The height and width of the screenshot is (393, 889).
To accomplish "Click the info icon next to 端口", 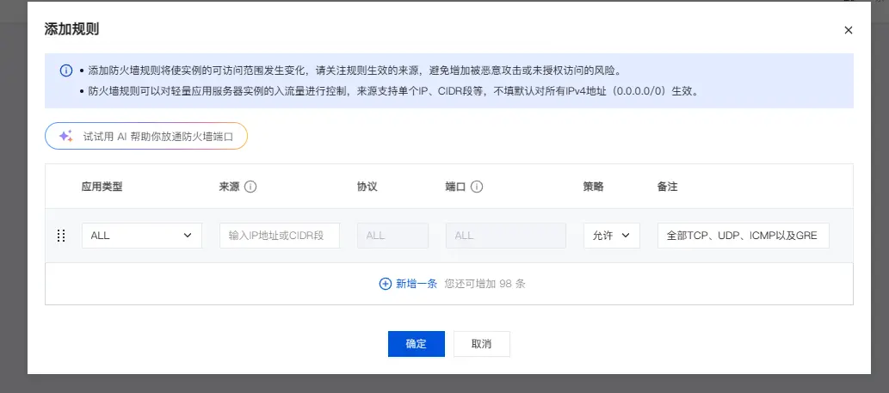I will click(x=477, y=187).
